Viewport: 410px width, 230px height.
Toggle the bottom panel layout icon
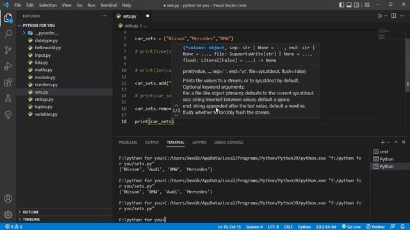tap(348, 5)
